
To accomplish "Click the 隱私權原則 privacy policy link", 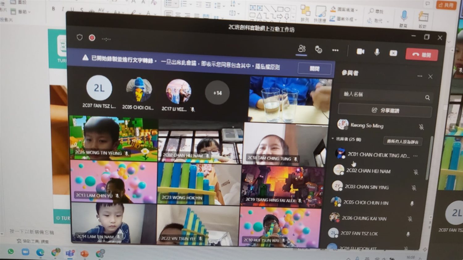I will click(268, 67).
